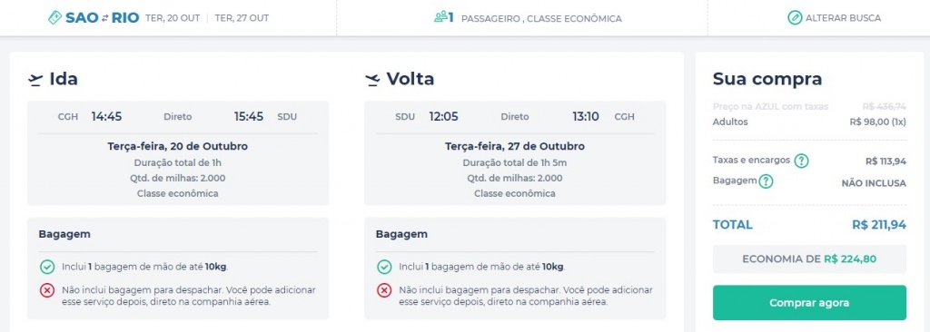This screenshot has width=930, height=332.
Task: Click the passengers icon in header
Action: (x=440, y=18)
